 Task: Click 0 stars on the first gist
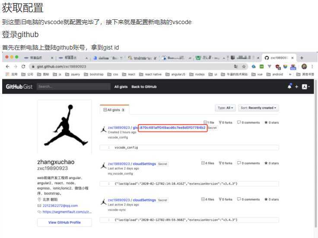(x=272, y=122)
